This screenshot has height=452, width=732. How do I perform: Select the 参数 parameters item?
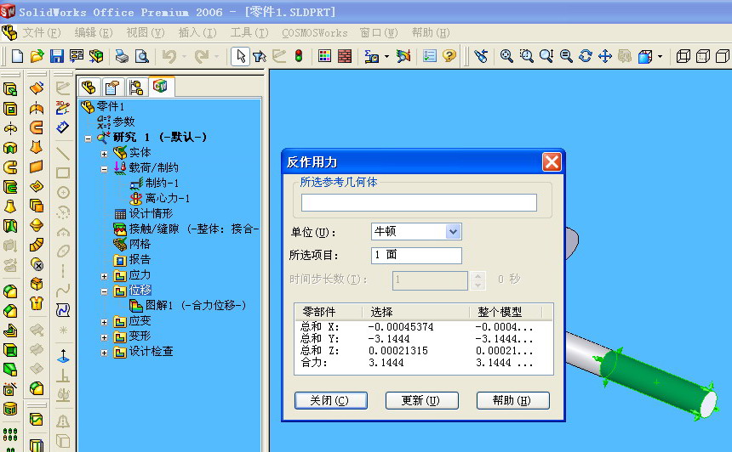click(x=123, y=122)
